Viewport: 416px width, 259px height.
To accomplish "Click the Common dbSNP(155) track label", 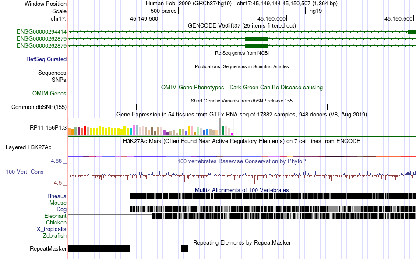I will 39,107.
